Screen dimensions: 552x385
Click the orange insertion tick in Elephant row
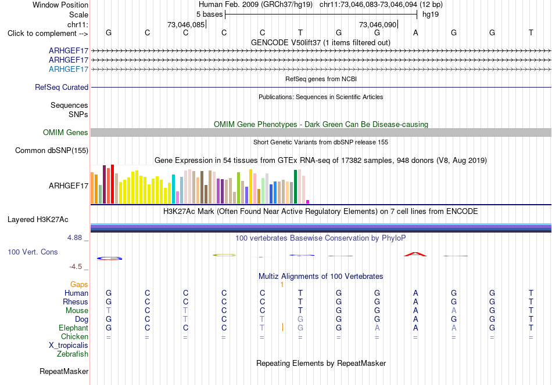click(x=282, y=328)
